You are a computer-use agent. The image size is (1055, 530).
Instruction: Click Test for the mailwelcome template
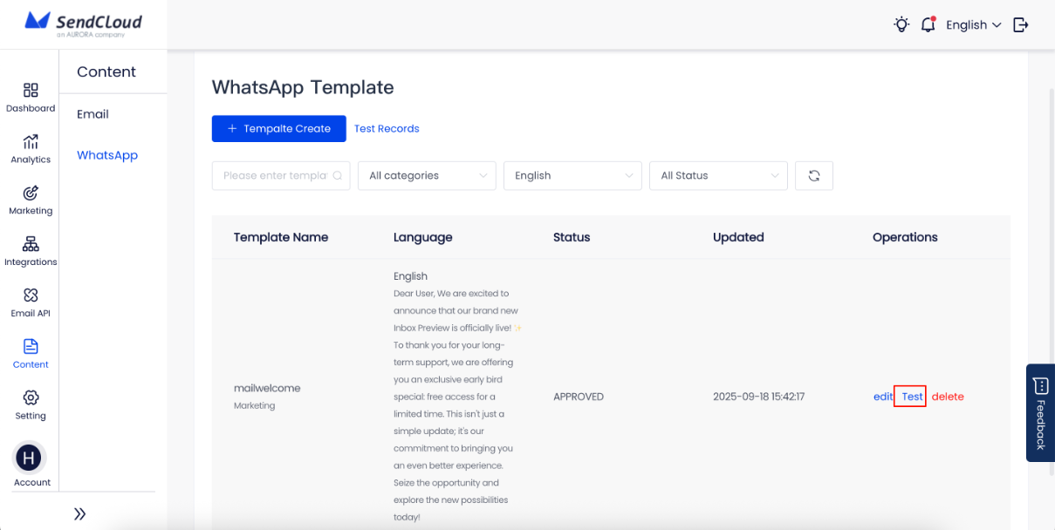tap(911, 396)
